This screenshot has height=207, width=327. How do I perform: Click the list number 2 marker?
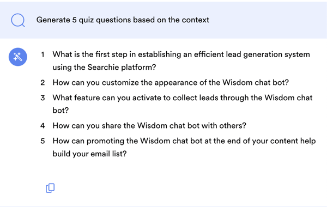point(43,83)
